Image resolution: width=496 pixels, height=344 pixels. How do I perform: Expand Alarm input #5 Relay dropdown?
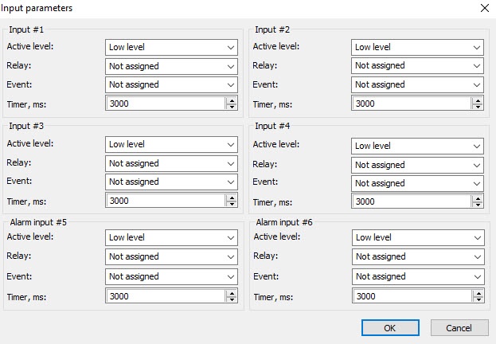point(171,256)
